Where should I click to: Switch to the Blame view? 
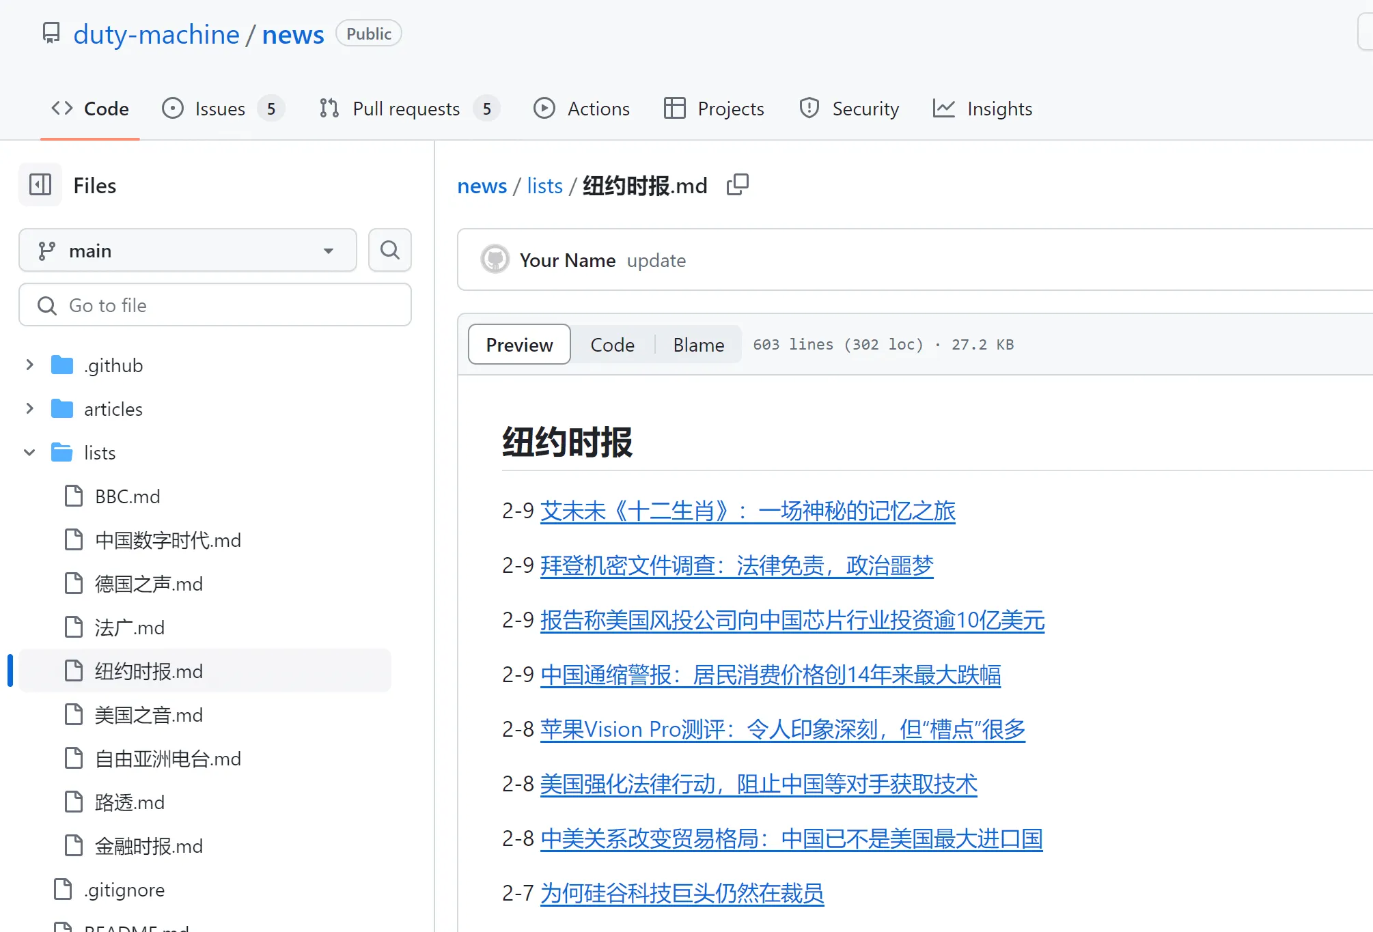[698, 345]
